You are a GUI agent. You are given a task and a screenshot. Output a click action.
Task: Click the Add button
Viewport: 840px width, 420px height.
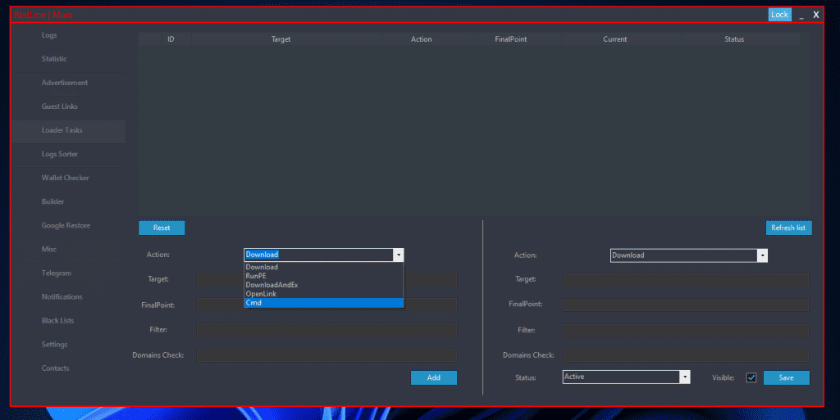(433, 377)
